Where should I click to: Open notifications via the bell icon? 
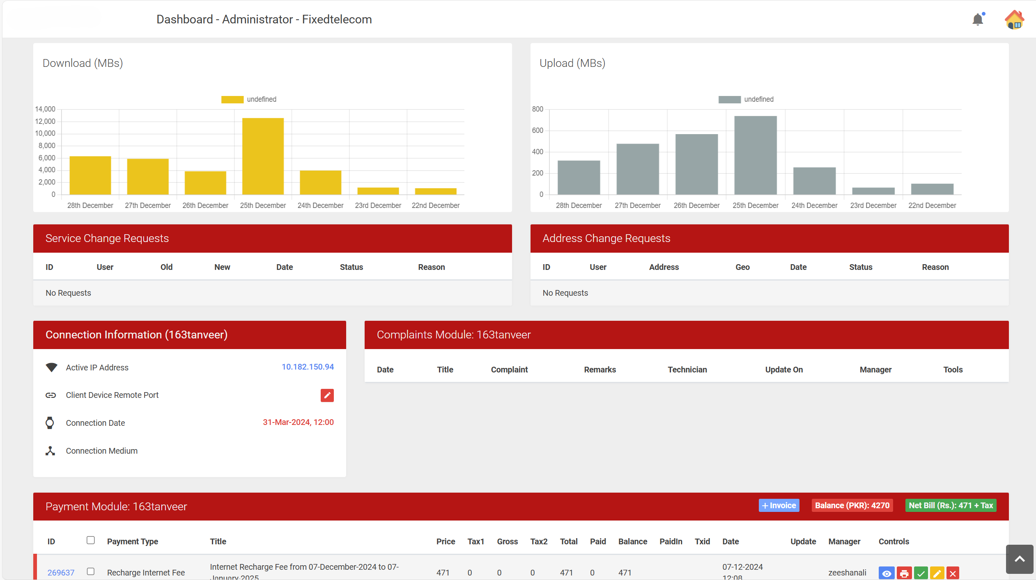(x=978, y=19)
